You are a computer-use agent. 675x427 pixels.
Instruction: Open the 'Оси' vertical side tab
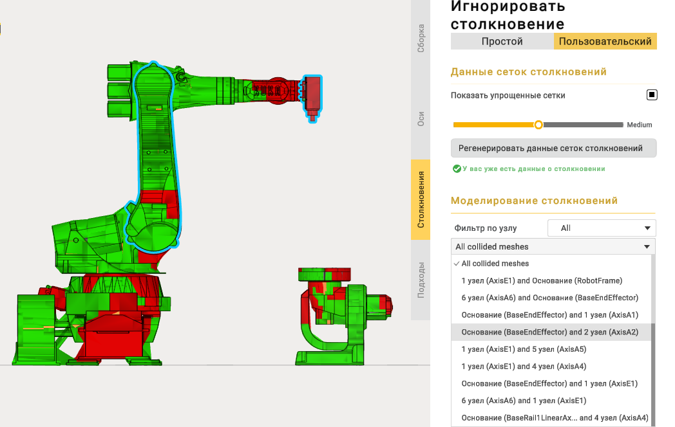click(421, 118)
